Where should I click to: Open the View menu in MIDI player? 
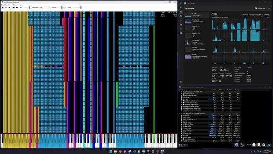click(10, 5)
